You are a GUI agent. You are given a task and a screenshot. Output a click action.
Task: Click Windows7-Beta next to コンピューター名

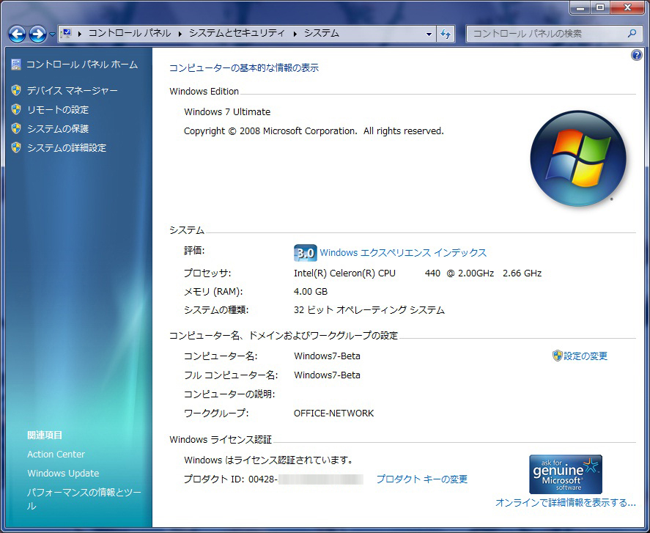(x=327, y=356)
